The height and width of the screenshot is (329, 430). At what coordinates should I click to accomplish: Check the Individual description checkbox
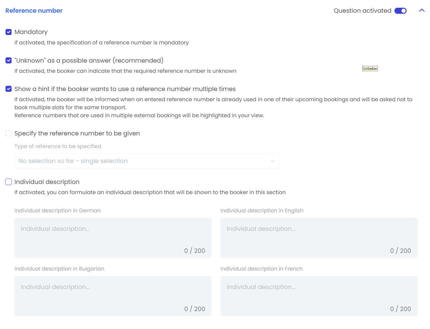[x=9, y=182]
